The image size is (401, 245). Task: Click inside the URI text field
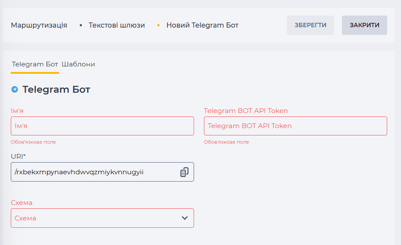(102, 172)
